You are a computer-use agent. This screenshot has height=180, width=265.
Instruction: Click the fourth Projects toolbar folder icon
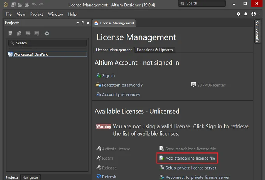click(x=37, y=33)
